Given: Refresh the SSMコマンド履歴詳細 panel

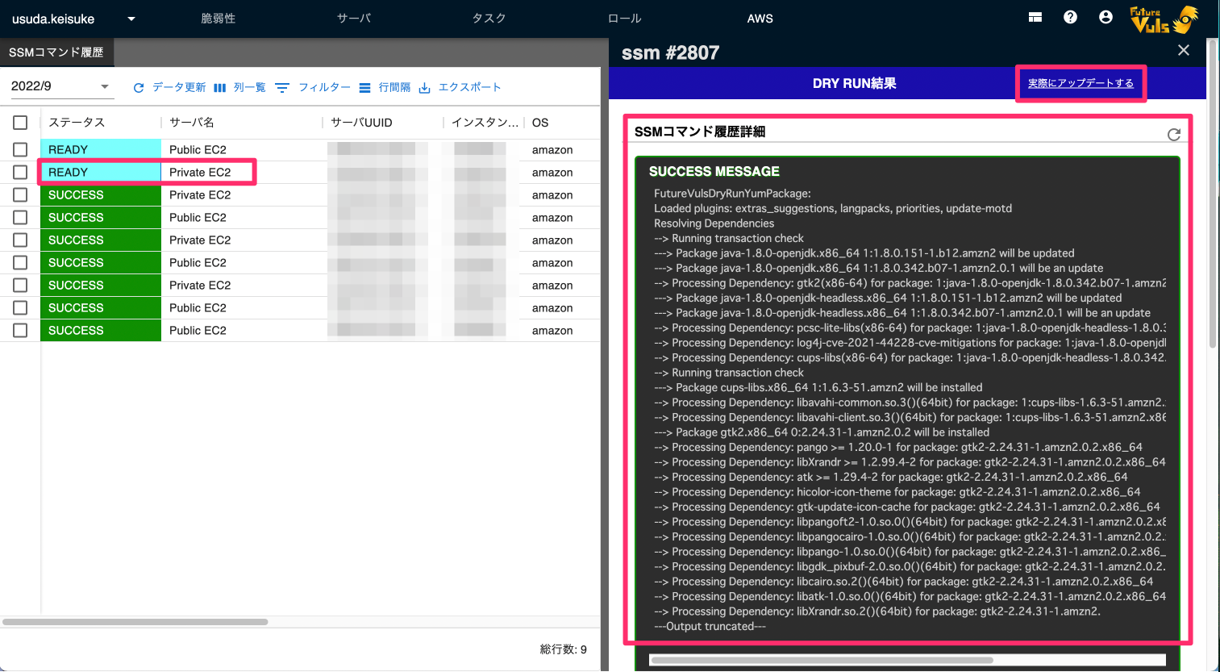Looking at the screenshot, I should pos(1173,135).
